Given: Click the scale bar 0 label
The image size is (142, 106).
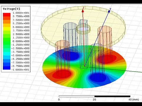Looking at the screenshot, I should 59,100.
